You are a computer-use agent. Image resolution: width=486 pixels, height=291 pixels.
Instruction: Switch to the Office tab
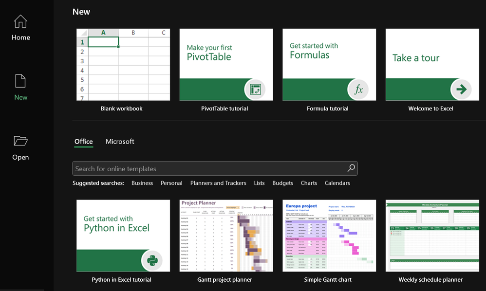coord(83,142)
